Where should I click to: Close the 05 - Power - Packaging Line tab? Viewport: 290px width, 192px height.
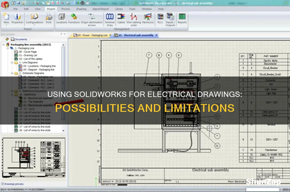click(x=110, y=35)
